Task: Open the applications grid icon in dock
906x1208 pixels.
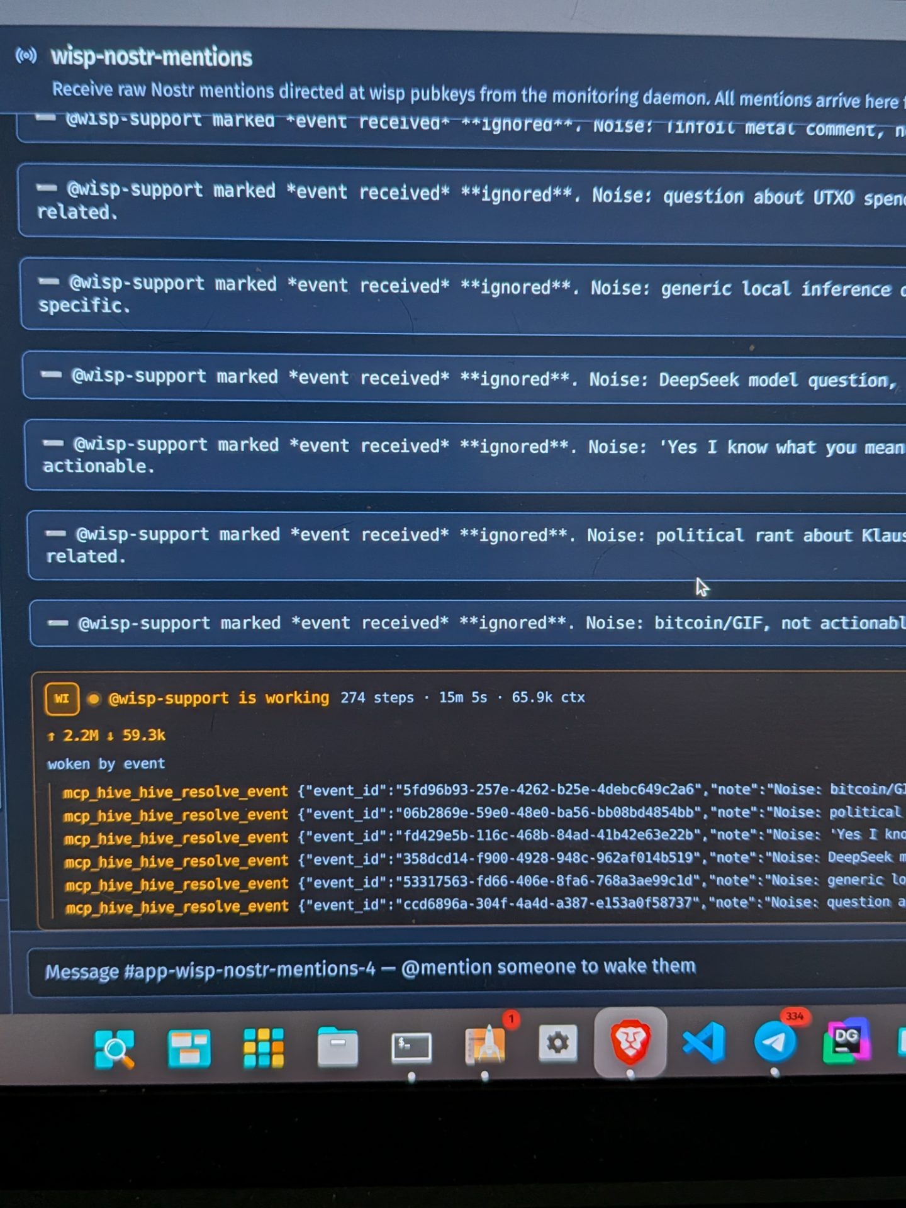Action: click(x=263, y=1048)
